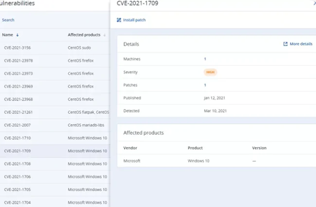The height and width of the screenshot is (207, 316).
Task: Click the HIGH severity badge
Action: click(x=210, y=72)
